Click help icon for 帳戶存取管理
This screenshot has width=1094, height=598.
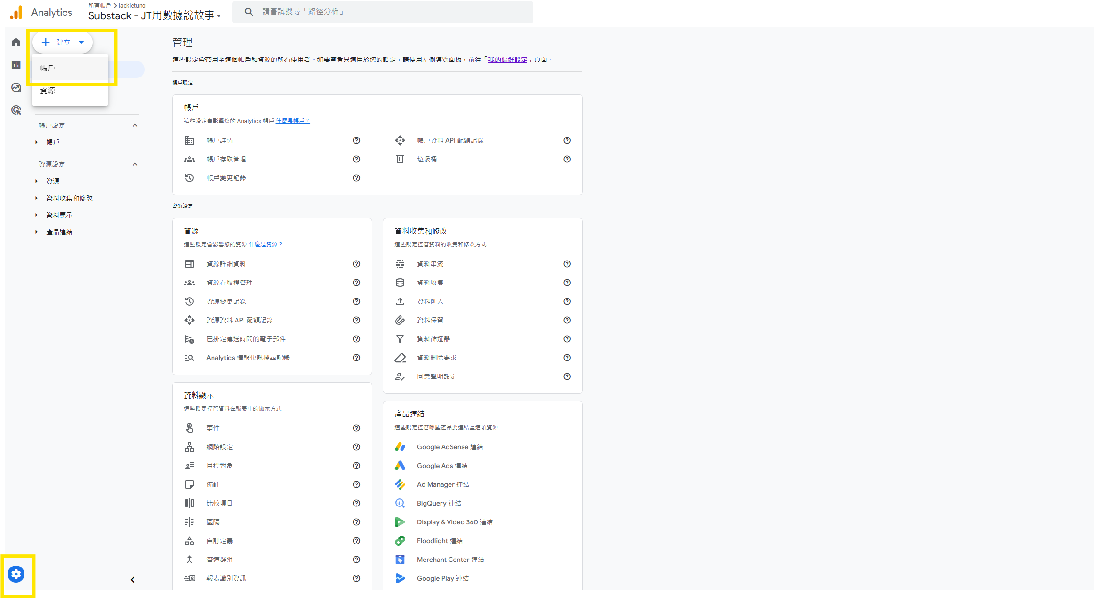tap(356, 159)
